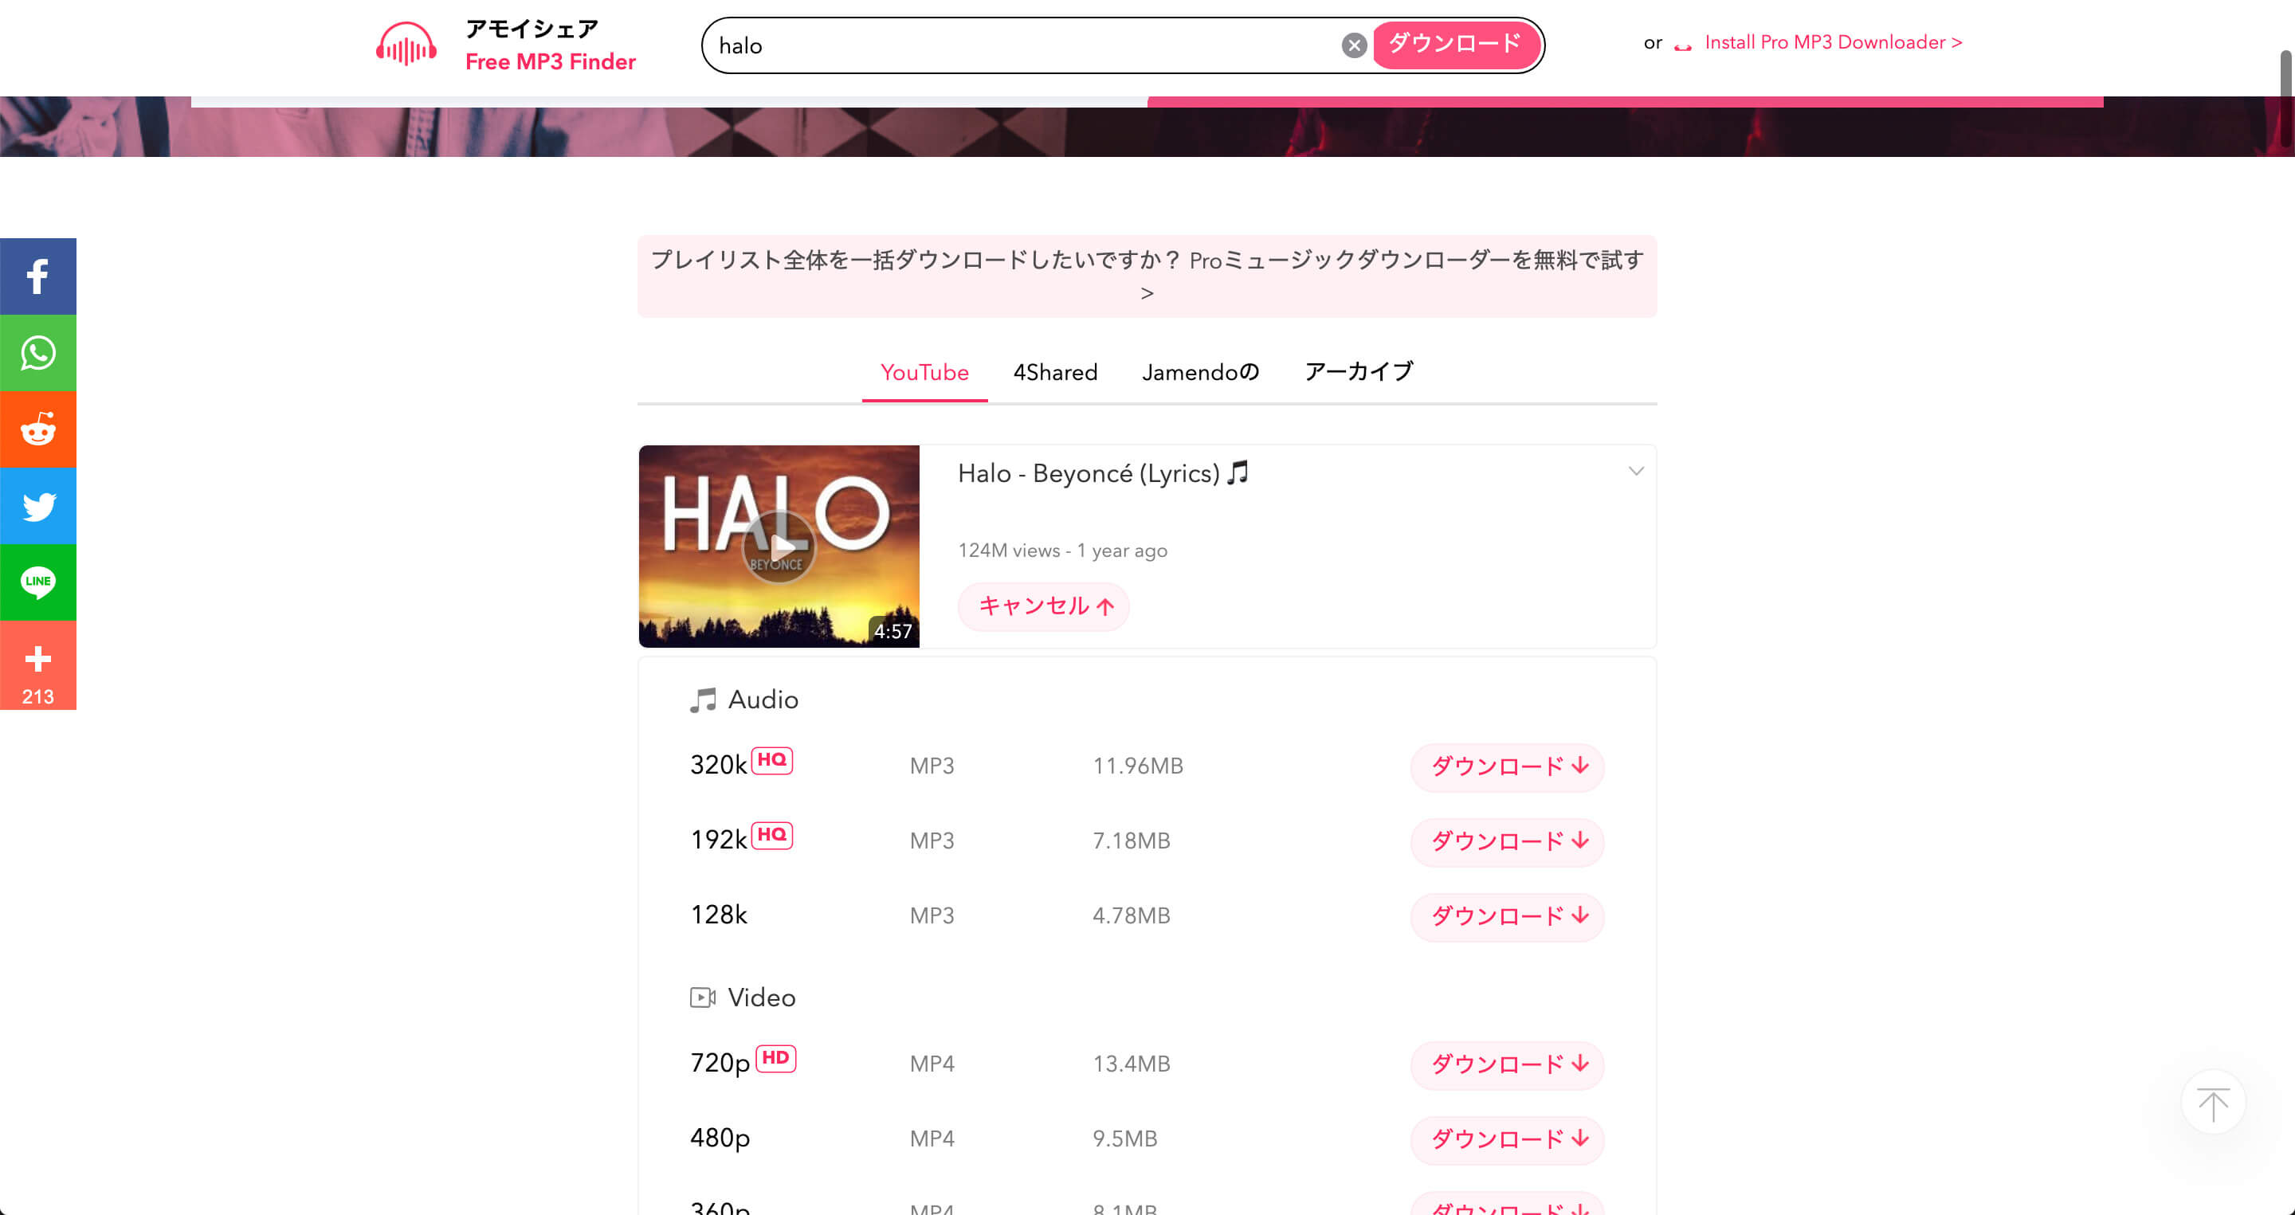Share the page on Facebook
This screenshot has width=2295, height=1215.
pyautogui.click(x=37, y=276)
